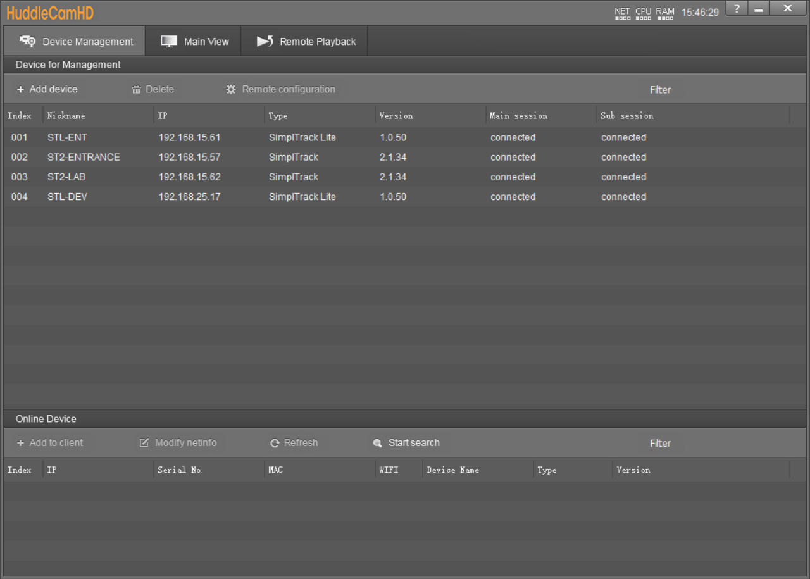Click index 004 in device list
Viewport: 810px width, 579px height.
pos(20,197)
